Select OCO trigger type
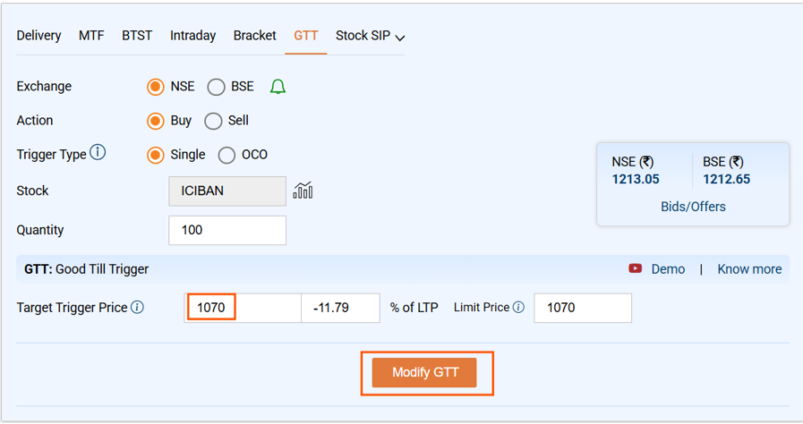This screenshot has height=424, width=803. [x=227, y=155]
